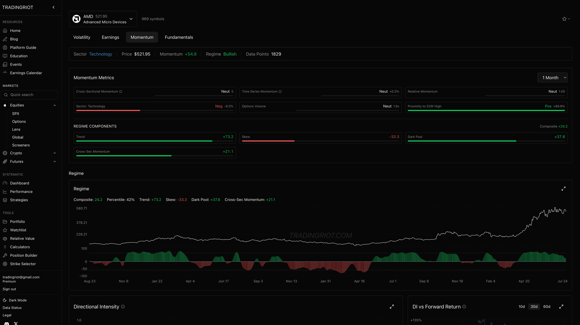Open the Discord icon link

pos(7,323)
